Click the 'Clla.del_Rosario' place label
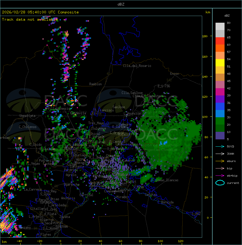Screen dimensions: 242x245 pos(137,66)
